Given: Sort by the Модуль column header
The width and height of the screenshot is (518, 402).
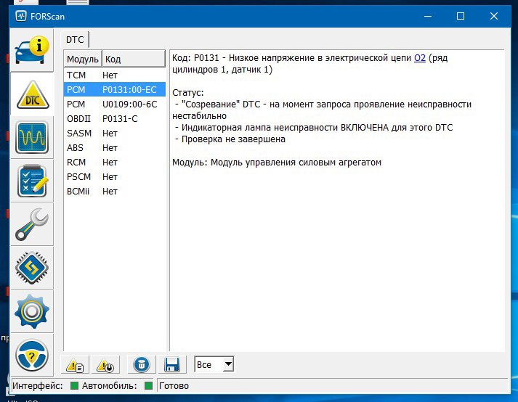Looking at the screenshot, I should click(x=83, y=59).
